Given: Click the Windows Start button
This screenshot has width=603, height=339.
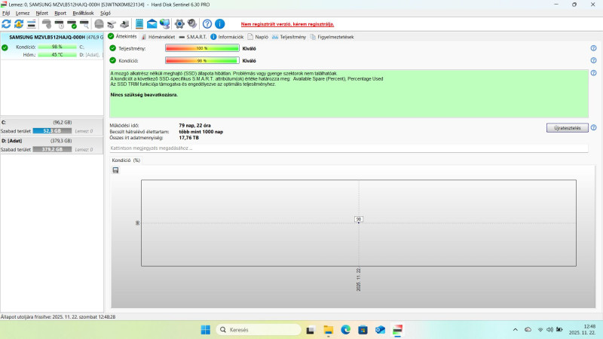Looking at the screenshot, I should click(x=206, y=330).
